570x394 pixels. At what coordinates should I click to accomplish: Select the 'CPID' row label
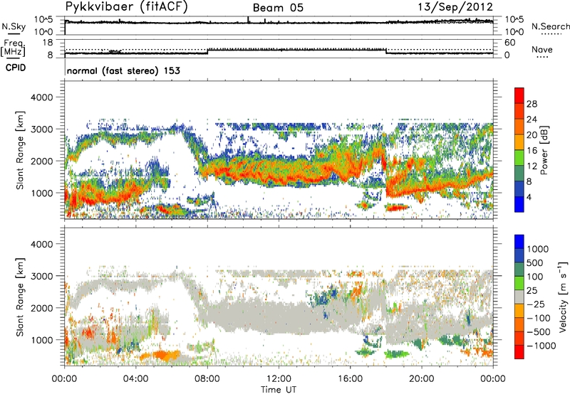(16, 68)
